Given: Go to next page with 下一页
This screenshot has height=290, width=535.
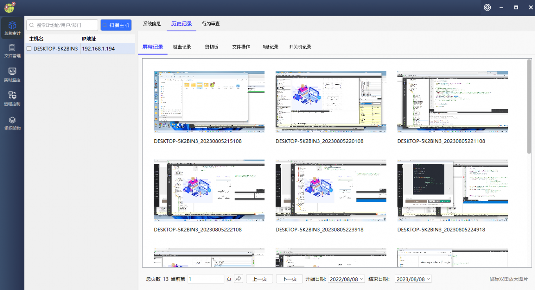Looking at the screenshot, I should point(289,279).
